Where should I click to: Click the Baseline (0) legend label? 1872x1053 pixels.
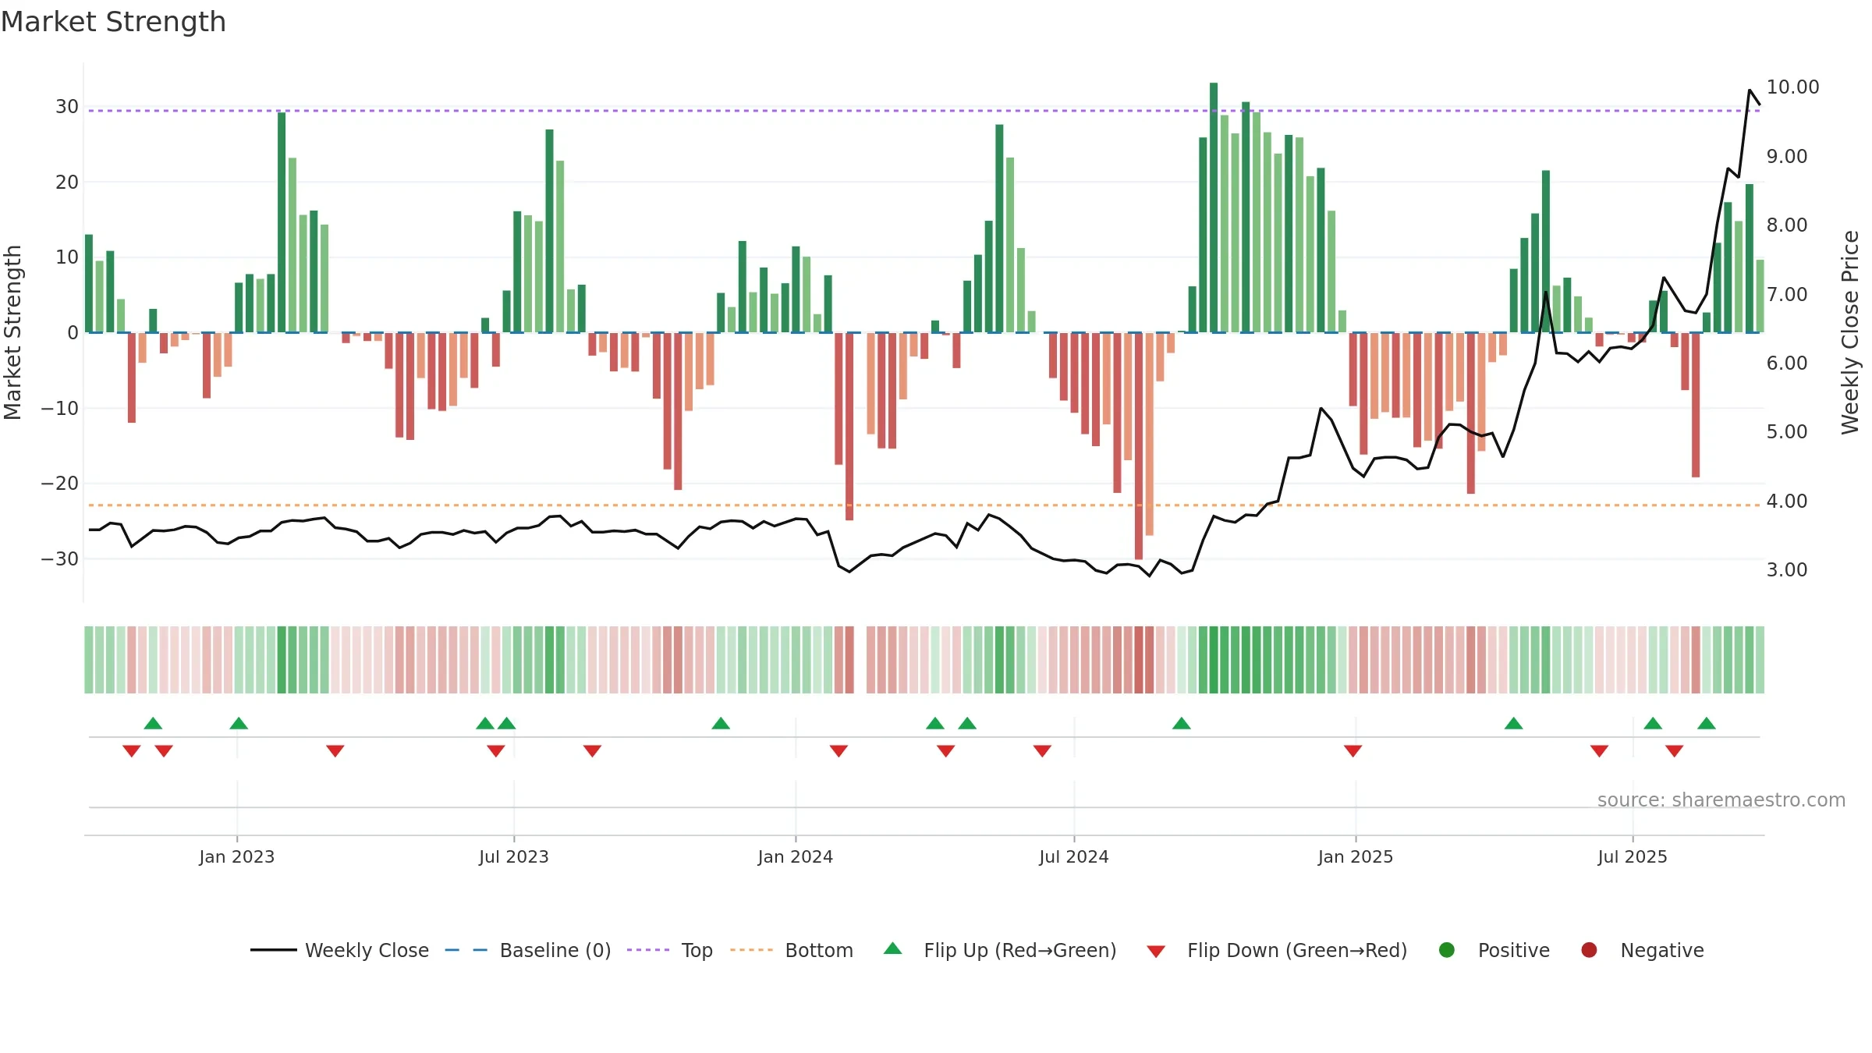pos(555,950)
